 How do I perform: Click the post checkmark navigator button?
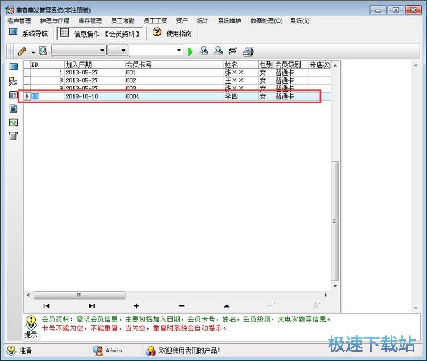tap(272, 305)
